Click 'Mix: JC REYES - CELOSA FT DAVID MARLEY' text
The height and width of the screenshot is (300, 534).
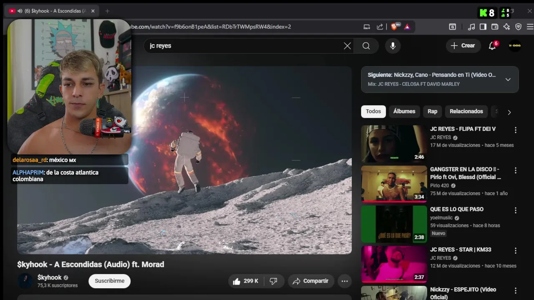point(413,84)
